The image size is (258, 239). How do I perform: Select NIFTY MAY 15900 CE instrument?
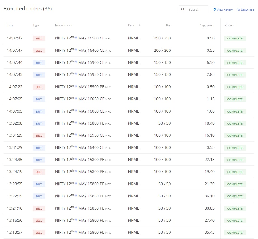(x=83, y=62)
